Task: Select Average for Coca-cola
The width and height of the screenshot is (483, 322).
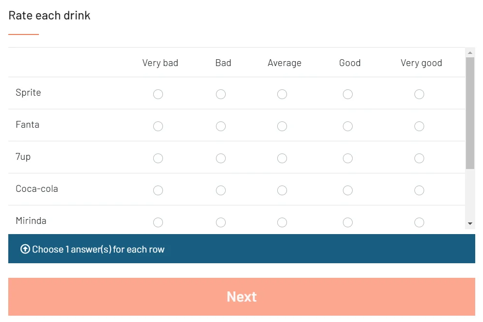Action: [282, 190]
